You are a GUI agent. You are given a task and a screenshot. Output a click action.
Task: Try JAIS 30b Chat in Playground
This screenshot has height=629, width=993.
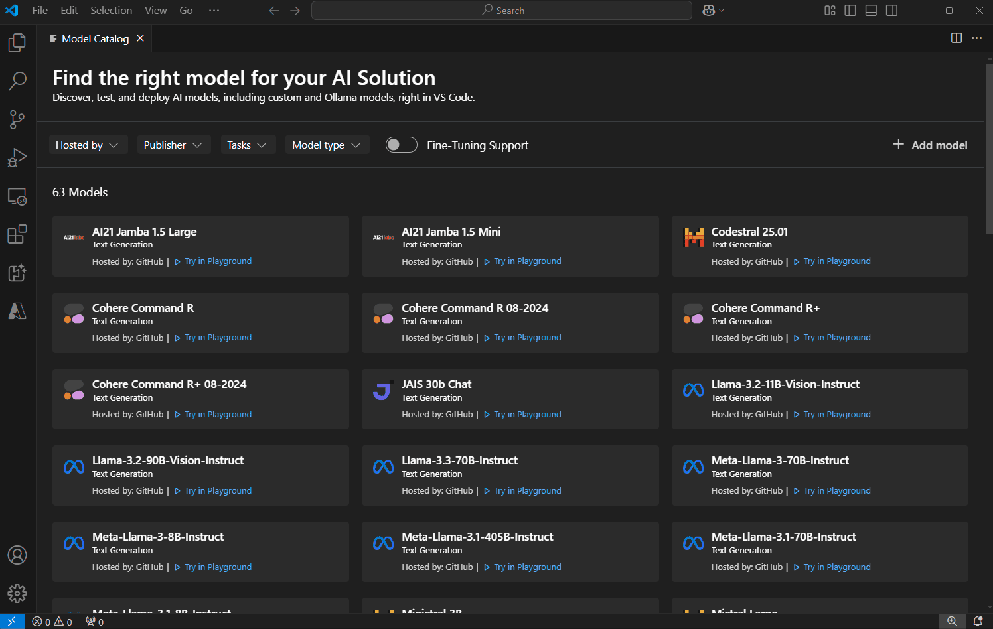pos(522,415)
